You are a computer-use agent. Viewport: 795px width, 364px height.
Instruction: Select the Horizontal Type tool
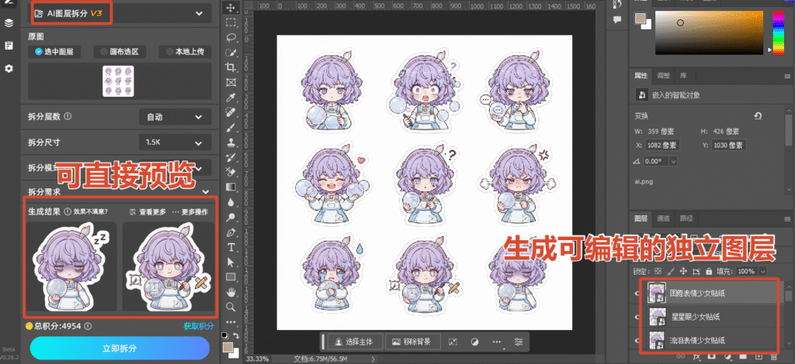click(231, 247)
